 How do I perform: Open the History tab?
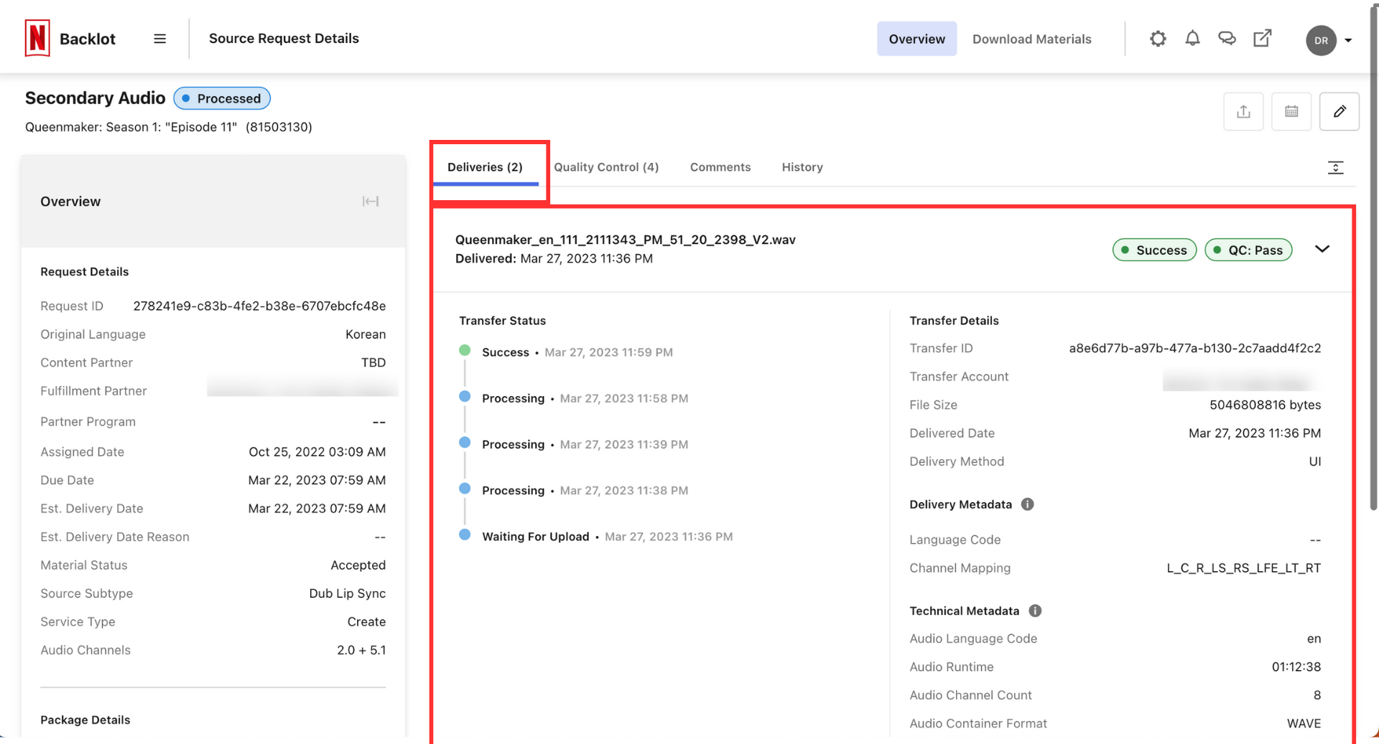(802, 167)
